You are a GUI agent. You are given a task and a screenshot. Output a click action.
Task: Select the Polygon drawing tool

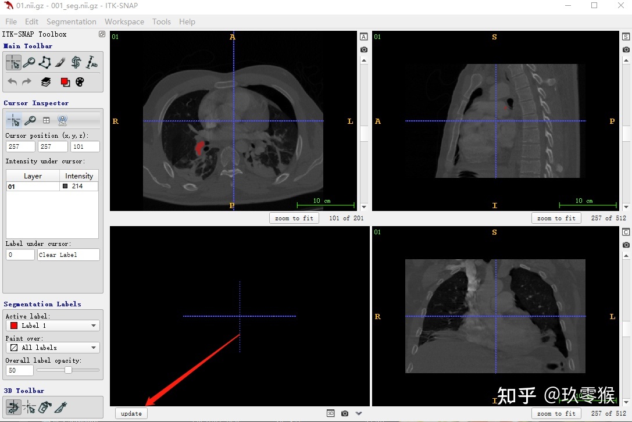point(45,62)
